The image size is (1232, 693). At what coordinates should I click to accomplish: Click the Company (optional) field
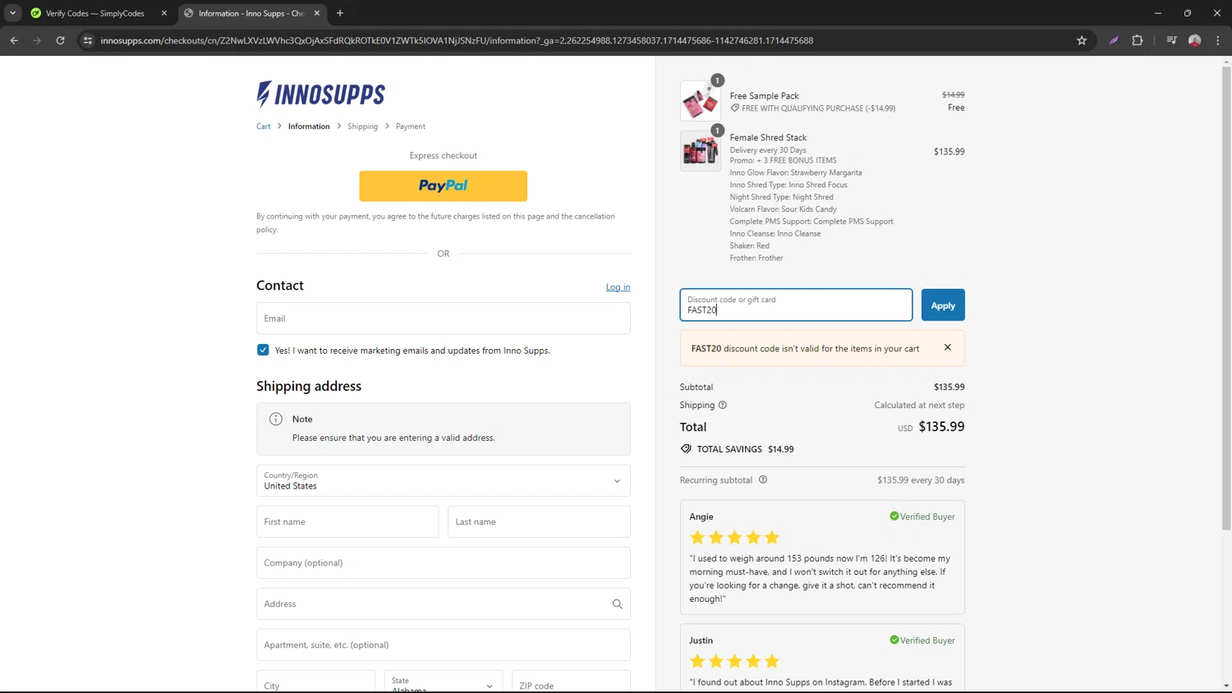coord(443,562)
